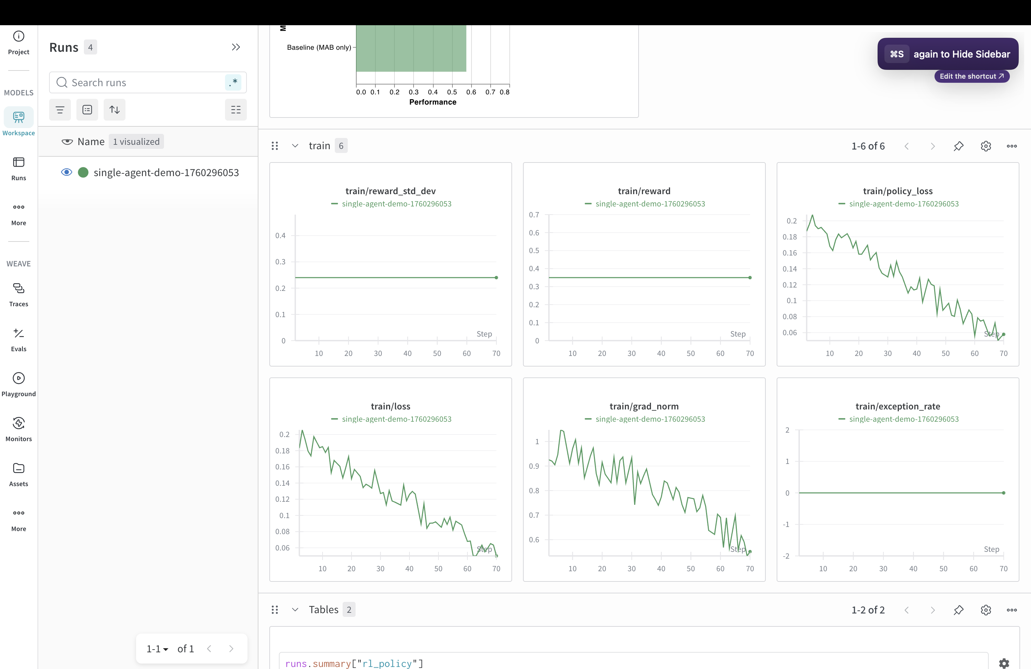Pin the Tables section
This screenshot has height=669, width=1031.
click(958, 610)
